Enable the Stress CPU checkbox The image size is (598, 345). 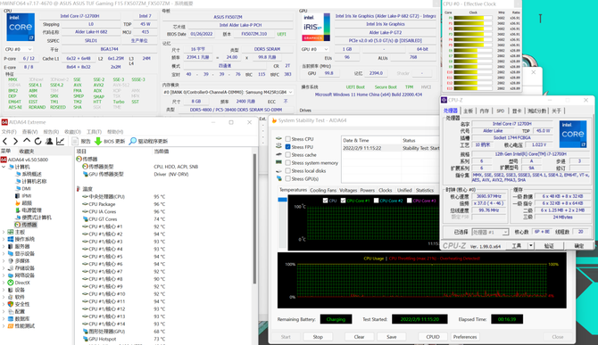click(288, 139)
